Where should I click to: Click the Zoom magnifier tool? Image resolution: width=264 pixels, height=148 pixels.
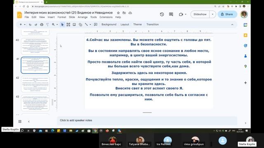coord(53,25)
